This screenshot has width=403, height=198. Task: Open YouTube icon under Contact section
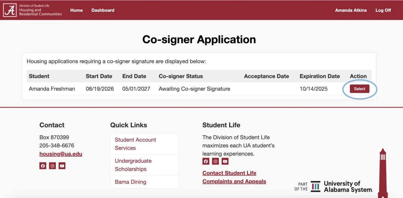click(62, 166)
